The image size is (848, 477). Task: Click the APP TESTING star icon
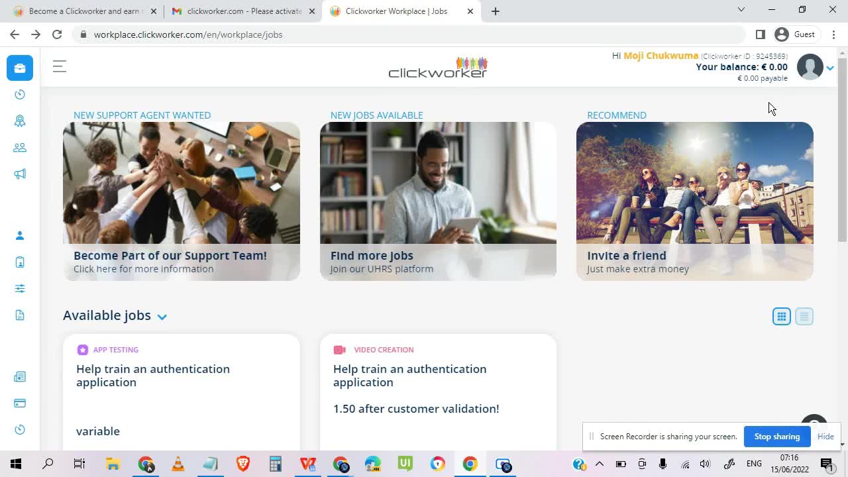[x=82, y=350]
